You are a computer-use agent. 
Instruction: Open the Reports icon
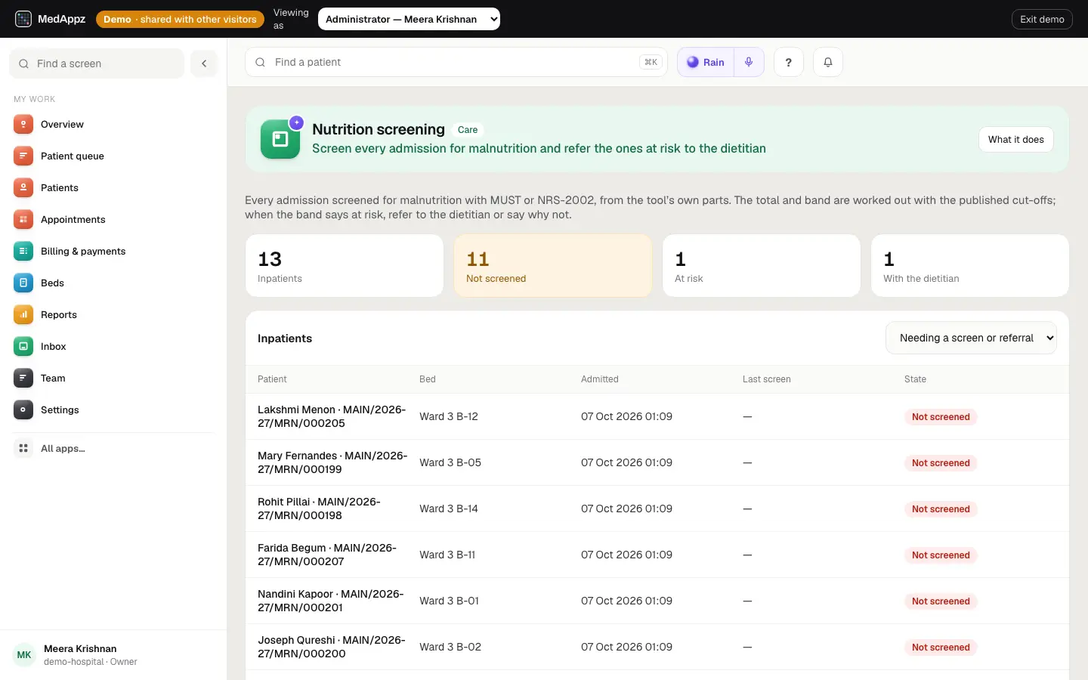click(23, 315)
